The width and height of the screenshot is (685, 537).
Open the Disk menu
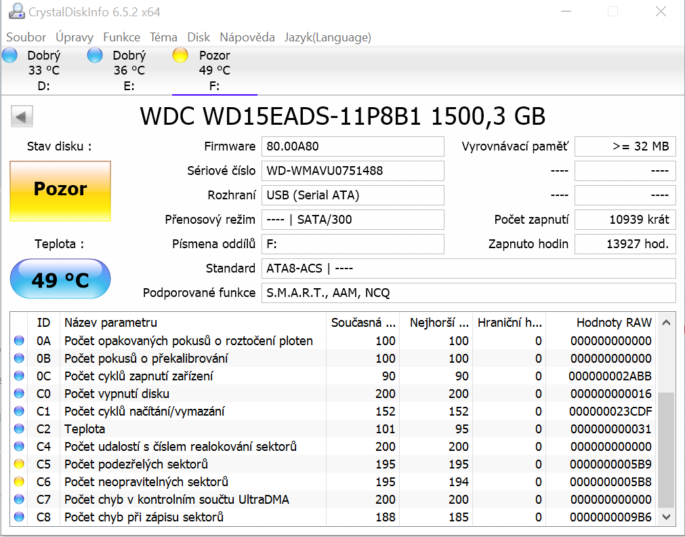tap(199, 37)
